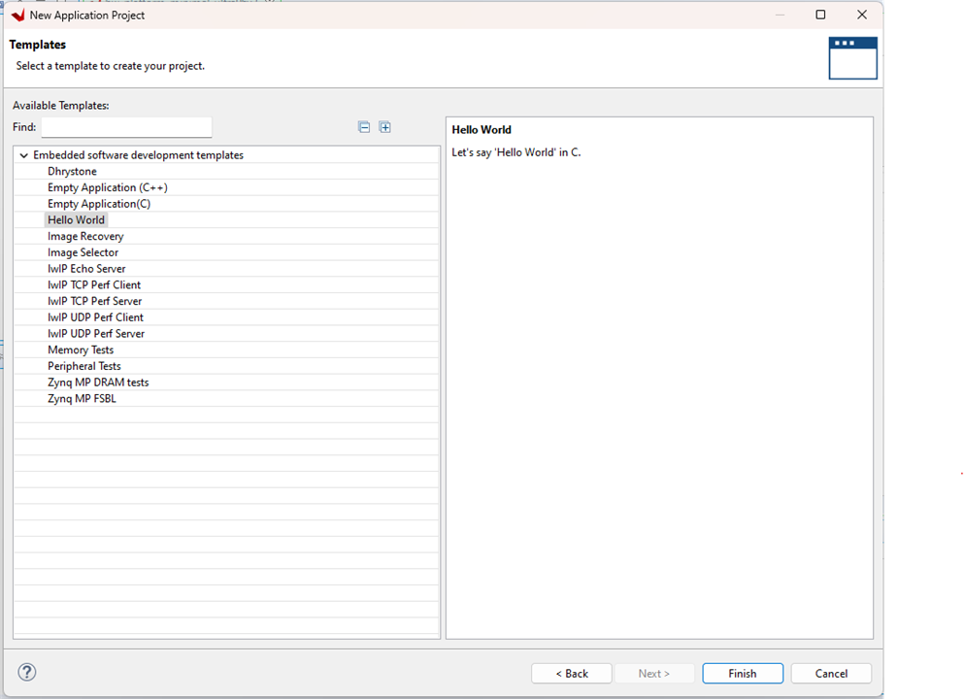Select the lwIP UDP Perf Client template
This screenshot has height=699, width=964.
click(95, 317)
